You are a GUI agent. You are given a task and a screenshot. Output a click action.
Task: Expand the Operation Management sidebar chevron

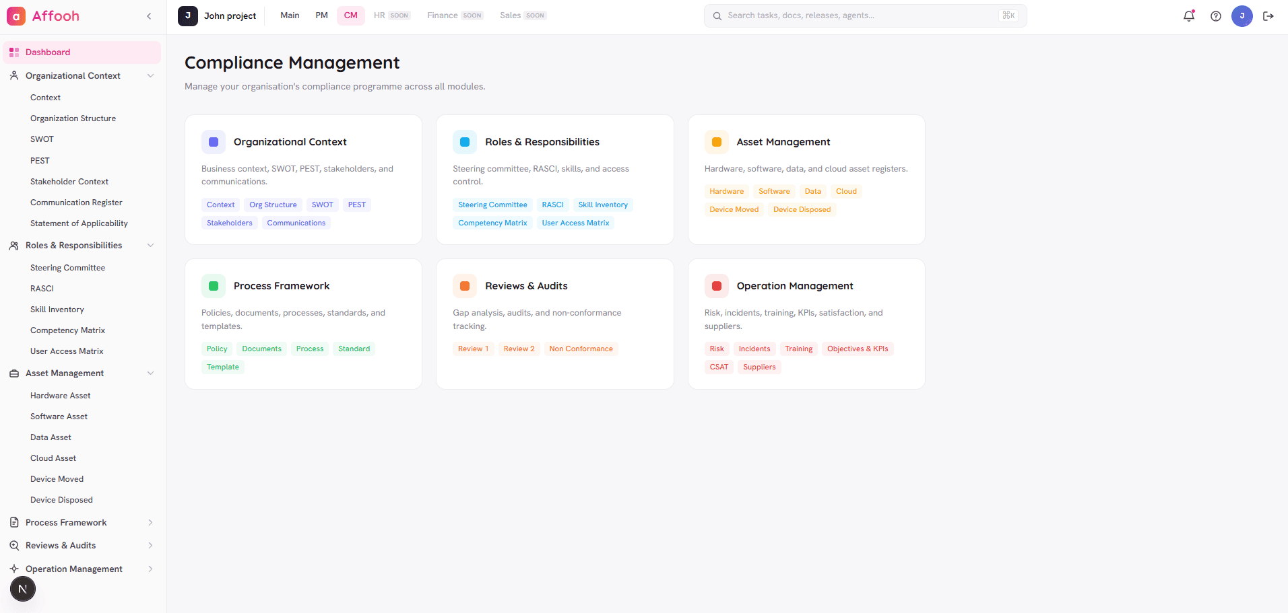tap(150, 569)
